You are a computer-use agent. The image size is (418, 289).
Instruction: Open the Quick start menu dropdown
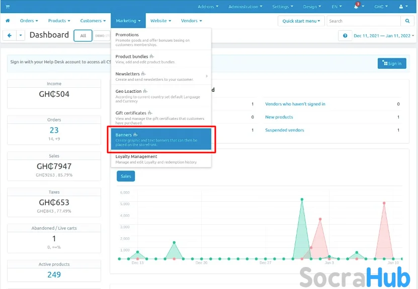coord(301,21)
